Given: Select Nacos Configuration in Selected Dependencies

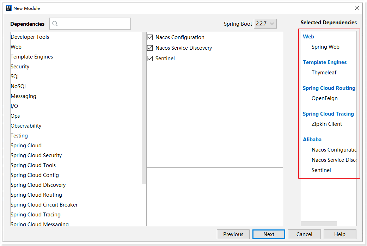Looking at the screenshot, I should click(334, 150).
